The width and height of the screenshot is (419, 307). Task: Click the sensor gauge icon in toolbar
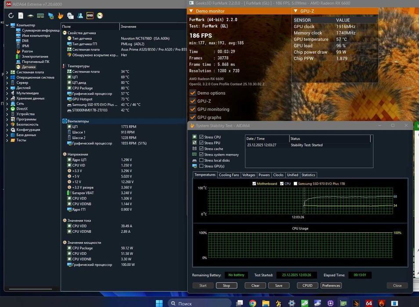tap(100, 16)
